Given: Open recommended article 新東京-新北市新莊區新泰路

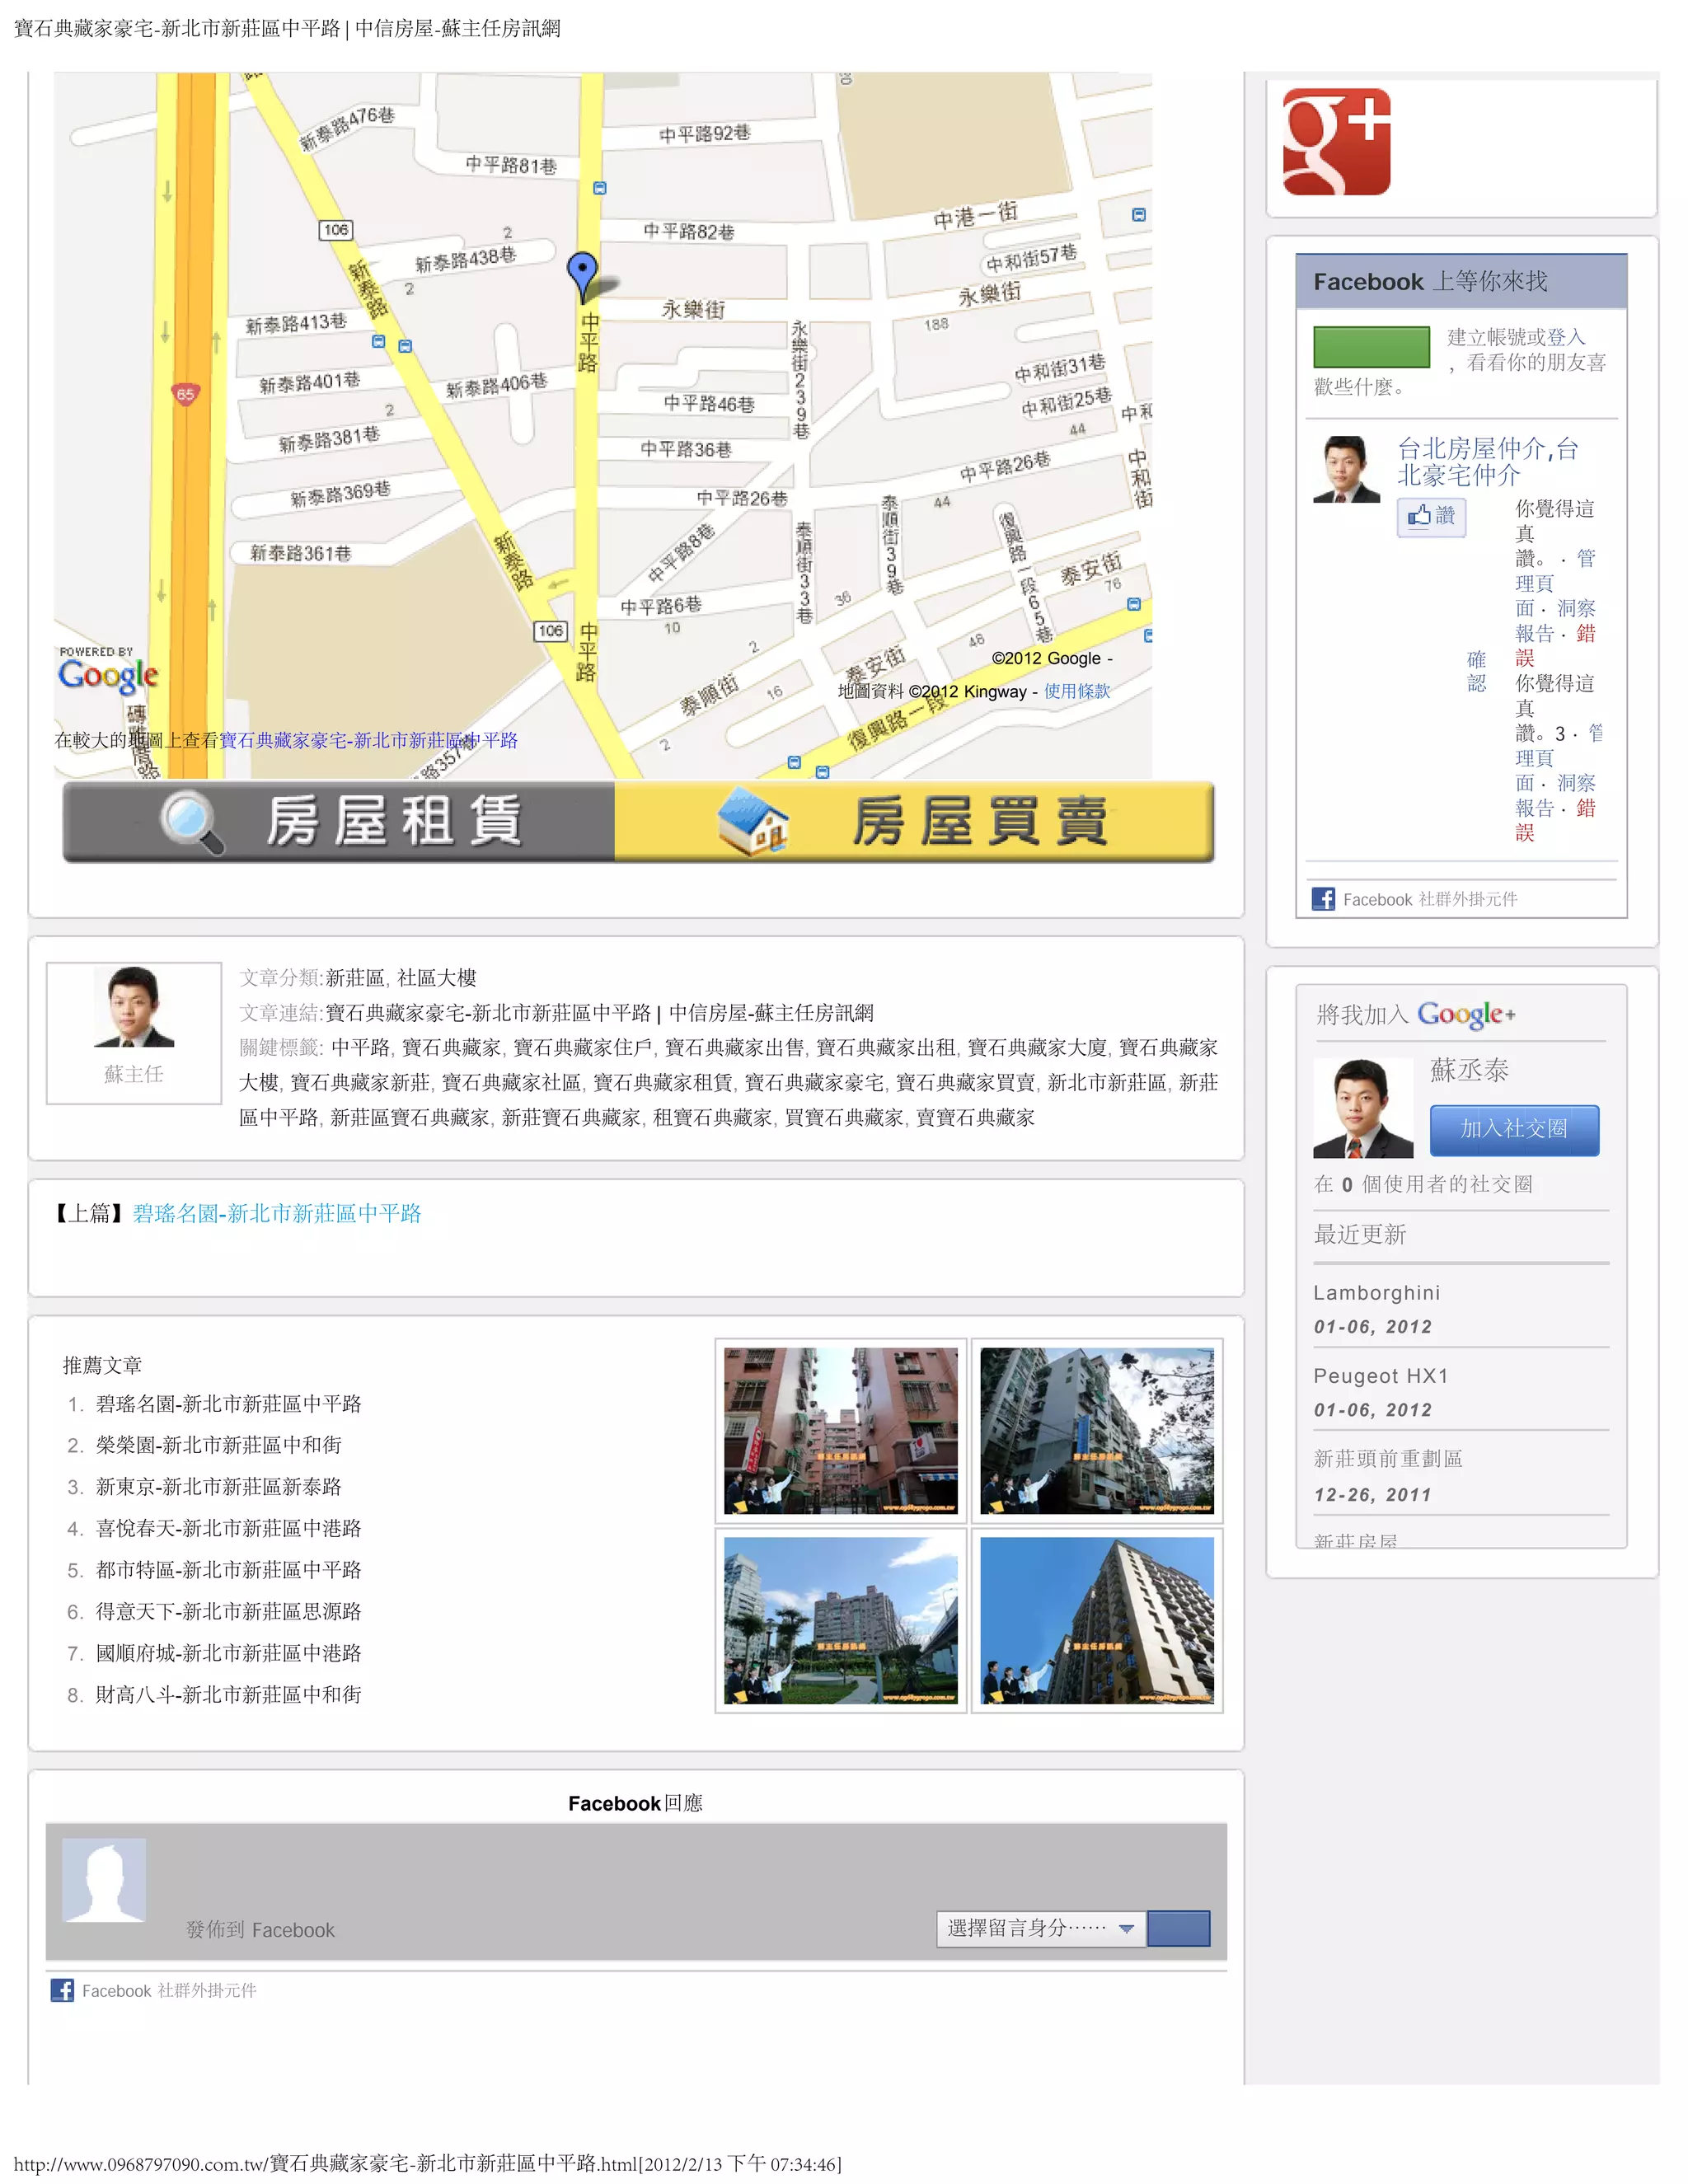Looking at the screenshot, I should [x=218, y=1487].
